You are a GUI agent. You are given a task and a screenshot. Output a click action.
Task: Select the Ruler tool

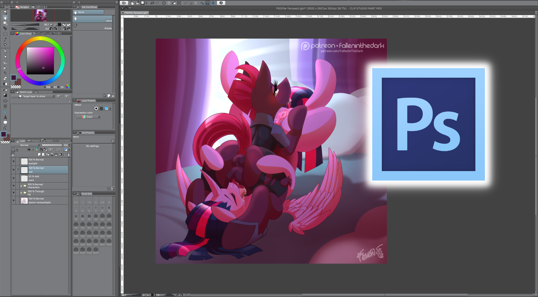(x=5, y=112)
